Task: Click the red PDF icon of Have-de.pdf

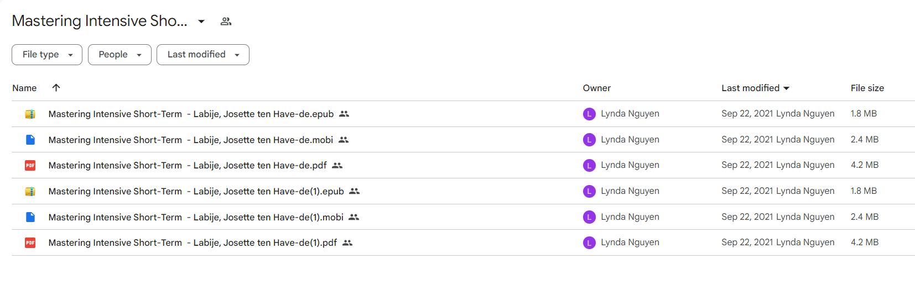Action: tap(30, 165)
